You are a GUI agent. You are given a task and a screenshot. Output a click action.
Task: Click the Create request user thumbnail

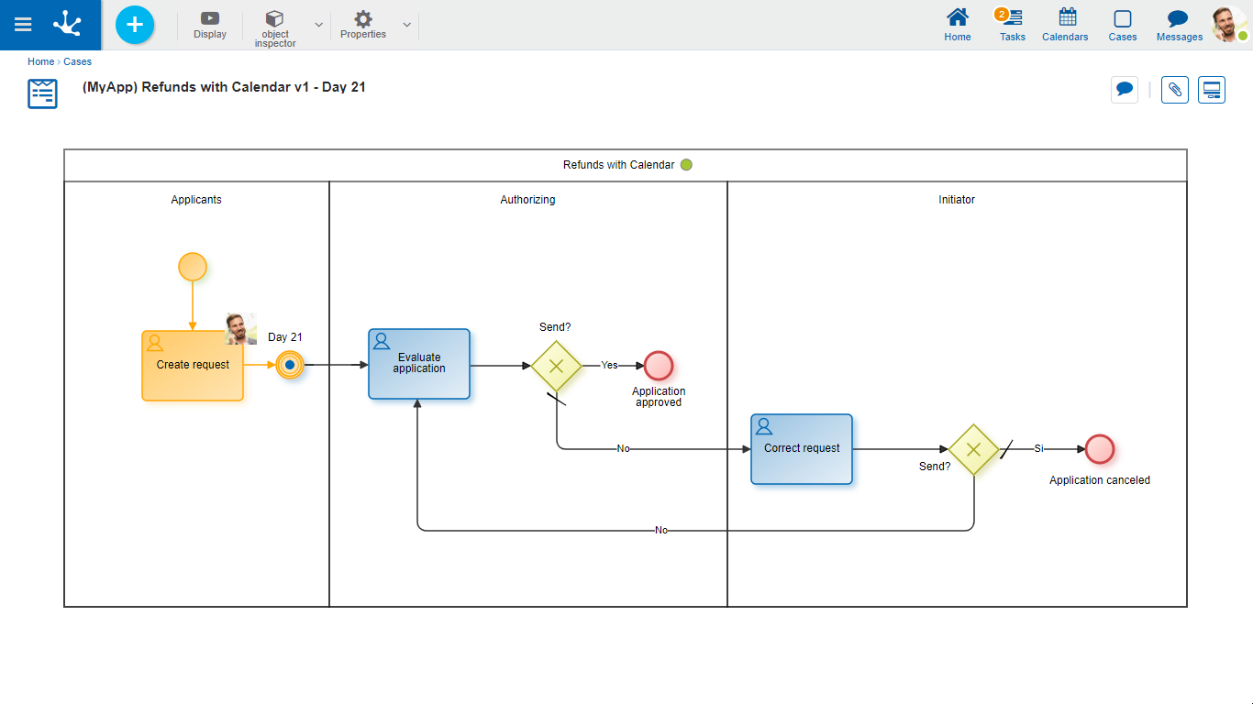240,328
